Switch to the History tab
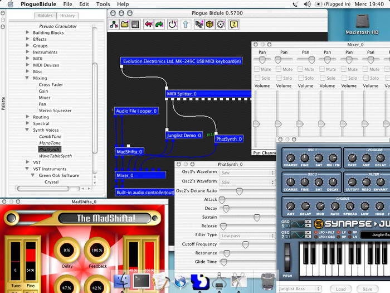Viewport: 390px width, 293px height. pos(67,16)
